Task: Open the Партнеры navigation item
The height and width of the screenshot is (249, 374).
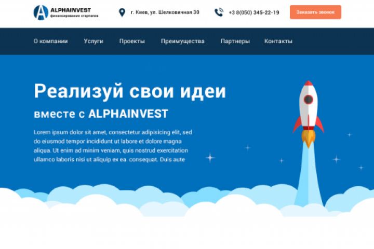Action: 235,41
